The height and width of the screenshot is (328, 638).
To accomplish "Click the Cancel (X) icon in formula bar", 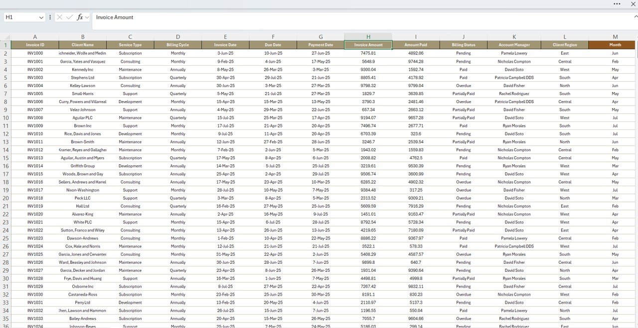I will [x=60, y=17].
